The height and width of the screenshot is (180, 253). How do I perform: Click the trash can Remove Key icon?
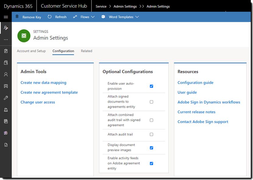click(x=17, y=16)
